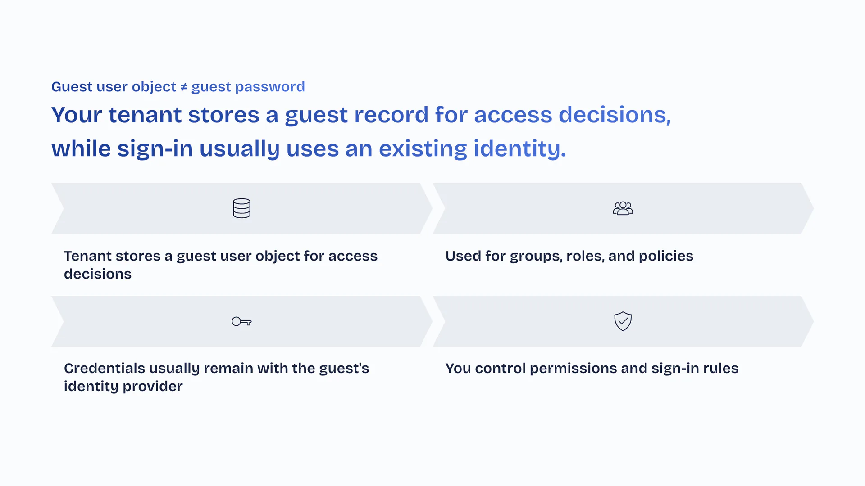Select the chevron banner containing the database icon
Viewport: 865px width, 486px height.
(135, 208)
